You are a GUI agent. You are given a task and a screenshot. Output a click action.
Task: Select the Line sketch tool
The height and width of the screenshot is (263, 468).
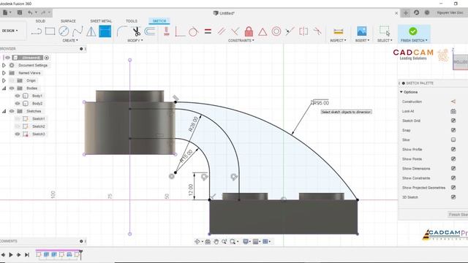click(37, 31)
